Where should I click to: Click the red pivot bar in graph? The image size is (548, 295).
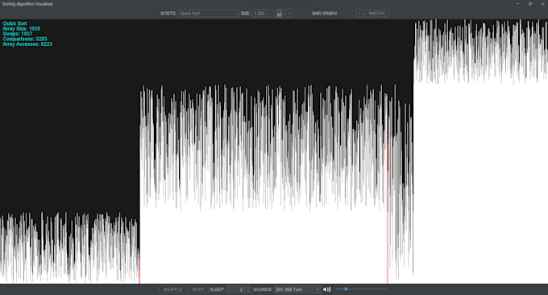coord(388,210)
